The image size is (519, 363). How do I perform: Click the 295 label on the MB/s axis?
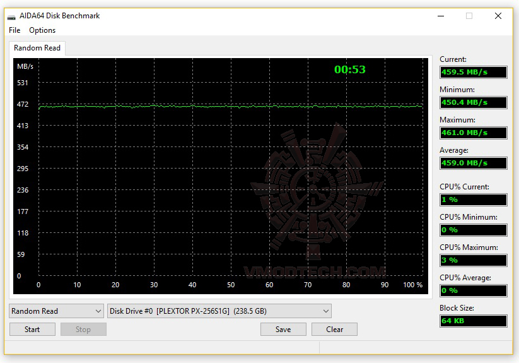(23, 169)
